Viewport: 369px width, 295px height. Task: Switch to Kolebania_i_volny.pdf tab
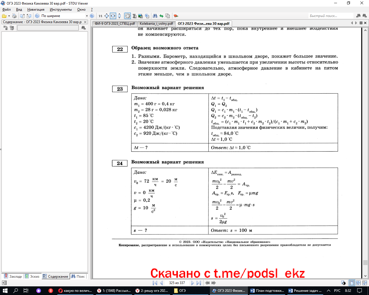(x=156, y=24)
